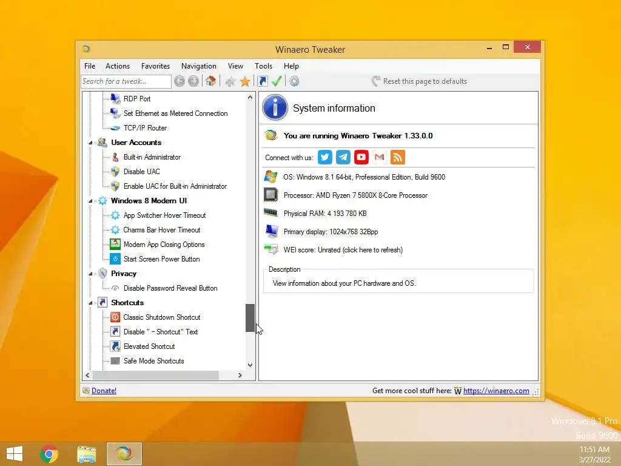Image resolution: width=621 pixels, height=466 pixels.
Task: Open the Navigation menu
Action: pos(199,66)
